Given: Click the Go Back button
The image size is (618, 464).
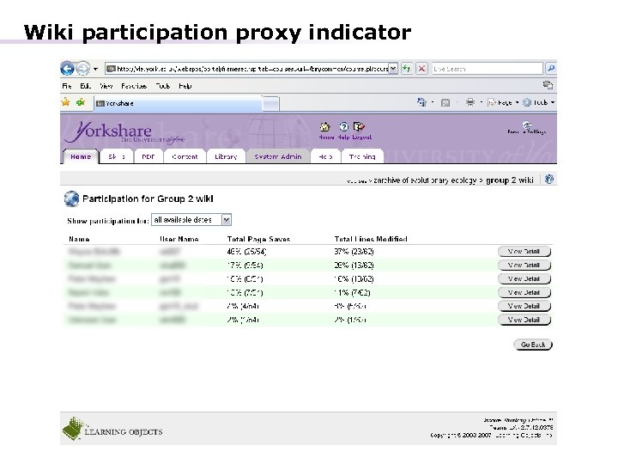Looking at the screenshot, I should coord(533,345).
